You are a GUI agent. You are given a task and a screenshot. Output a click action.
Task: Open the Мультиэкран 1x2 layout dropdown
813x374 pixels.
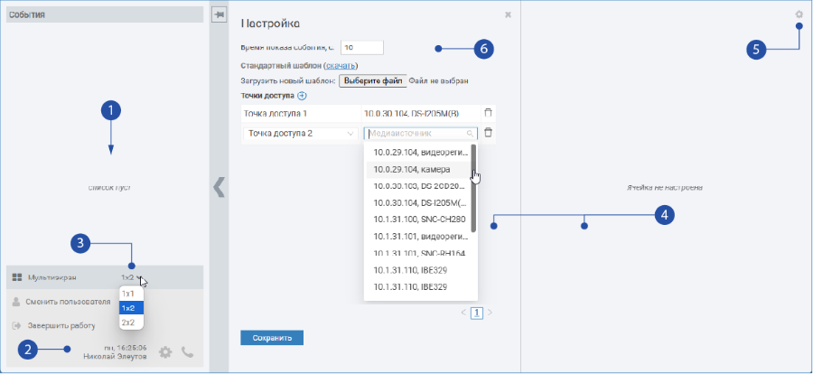coord(131,277)
